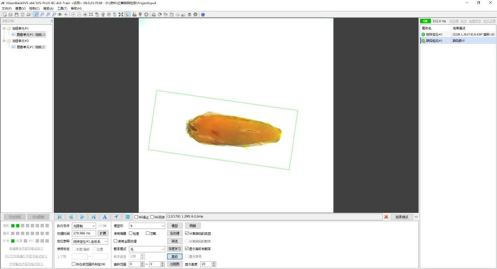Jump to the first image in the folder
497x269 pixels.
59,217
